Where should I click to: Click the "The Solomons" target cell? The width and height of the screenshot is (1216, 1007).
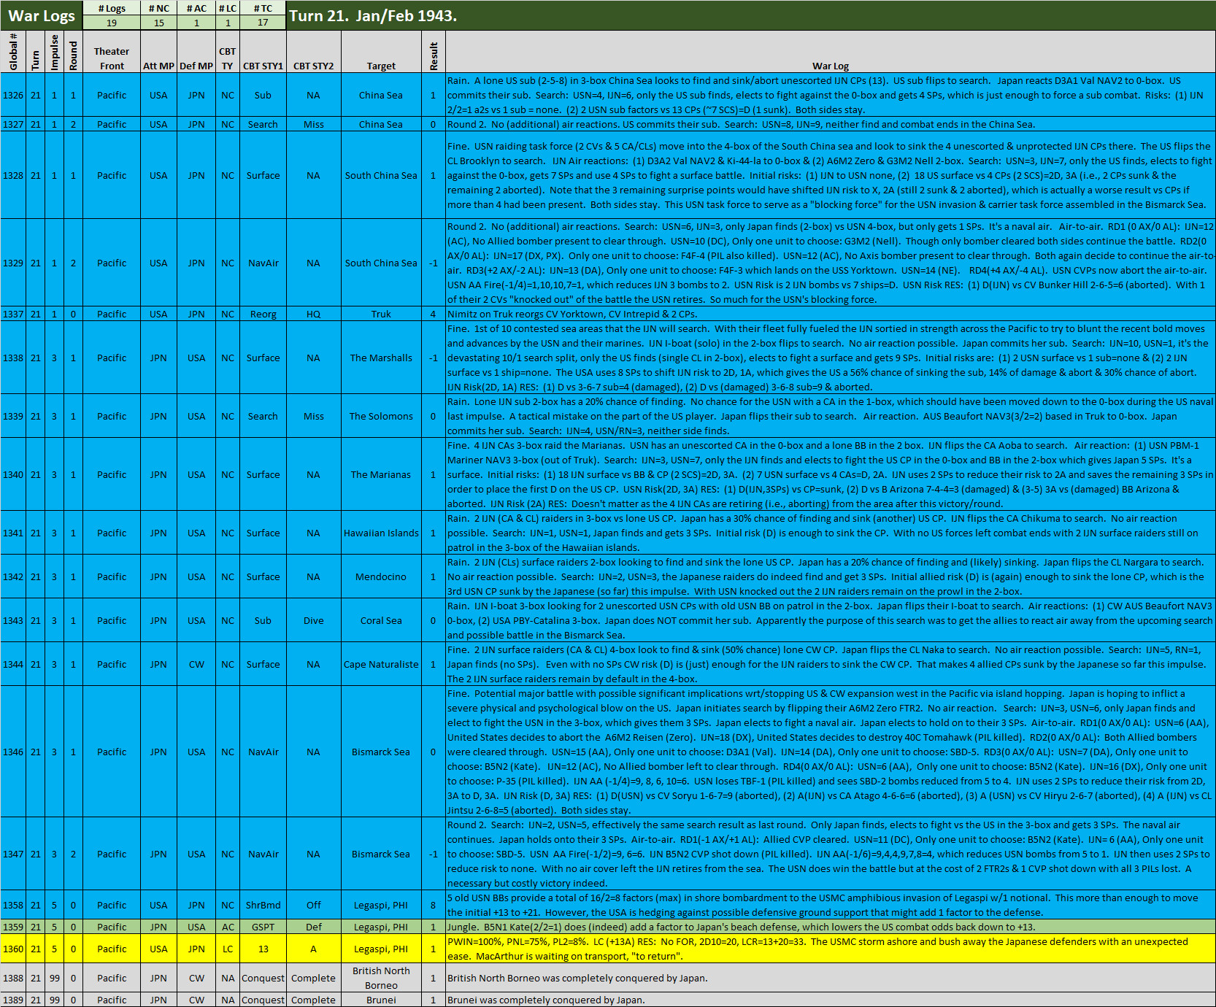click(x=381, y=416)
